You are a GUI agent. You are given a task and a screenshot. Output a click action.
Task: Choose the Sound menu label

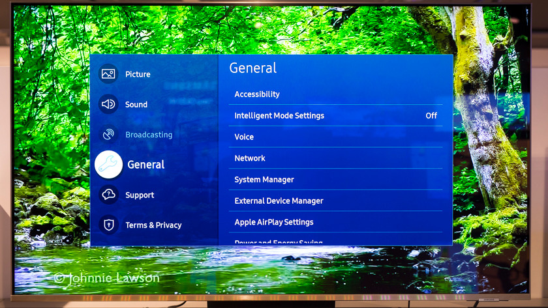136,104
